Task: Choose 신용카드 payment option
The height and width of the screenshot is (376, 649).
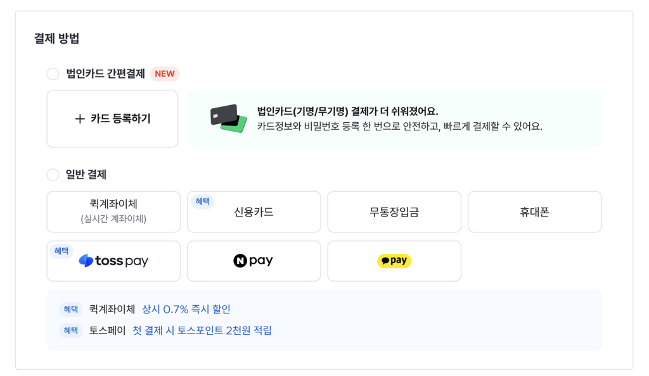Action: [x=254, y=211]
